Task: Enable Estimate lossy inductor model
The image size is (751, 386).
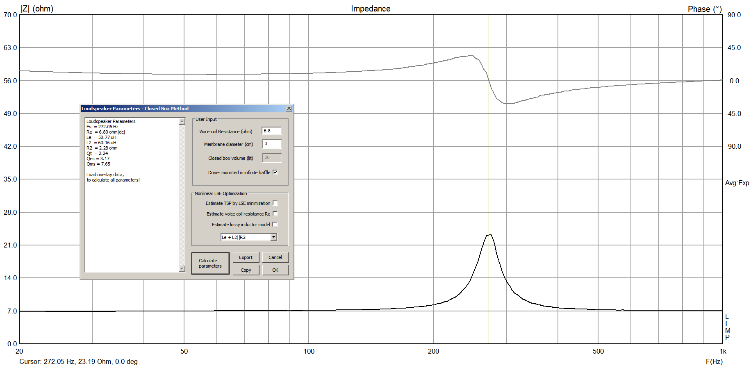Action: coord(275,225)
